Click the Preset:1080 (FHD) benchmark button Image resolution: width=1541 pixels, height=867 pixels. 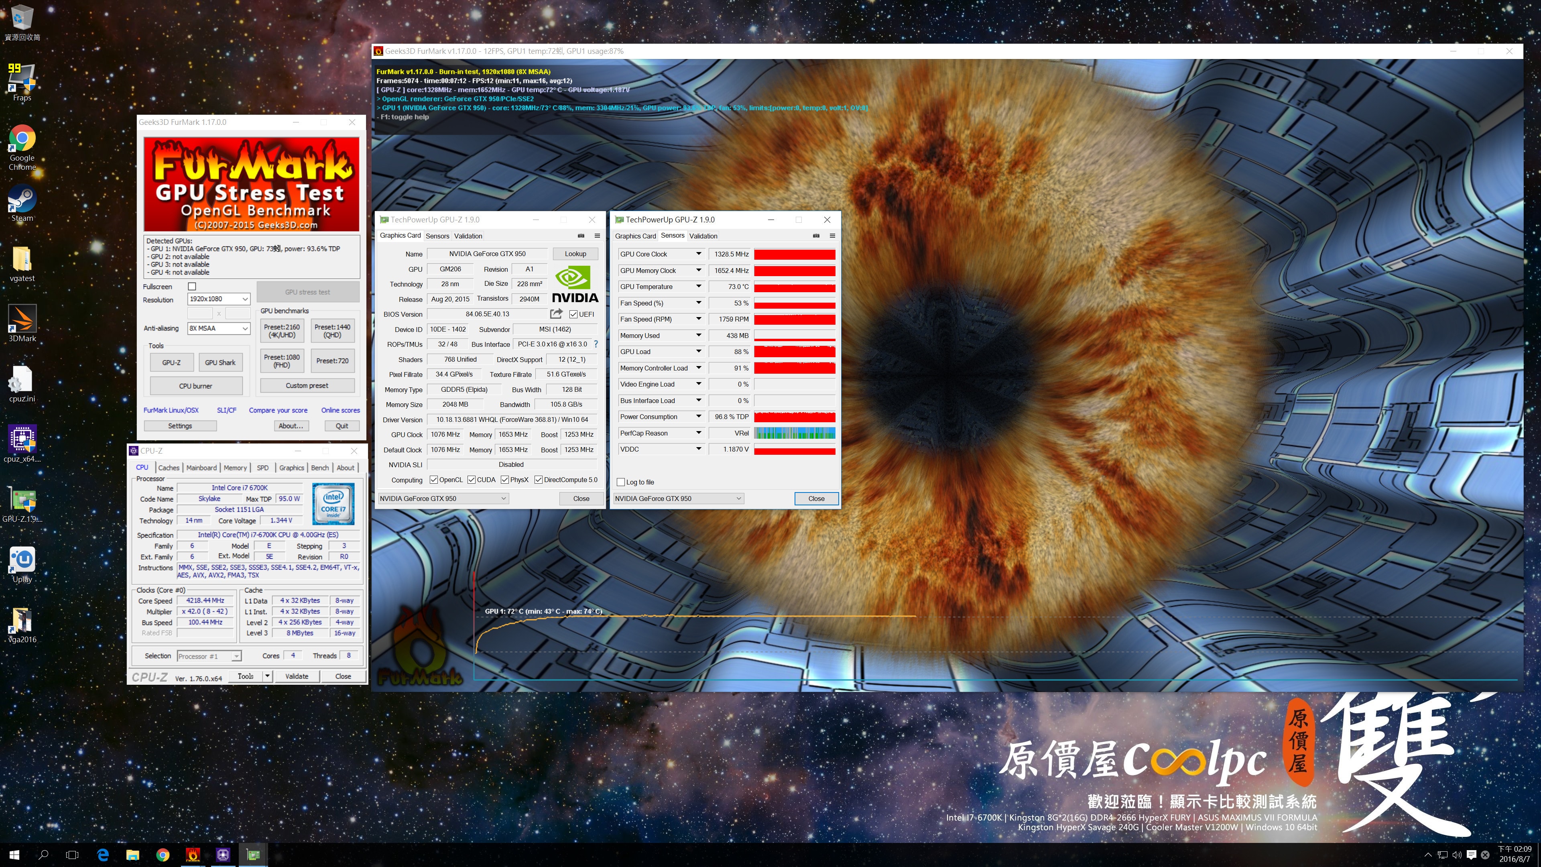click(282, 361)
